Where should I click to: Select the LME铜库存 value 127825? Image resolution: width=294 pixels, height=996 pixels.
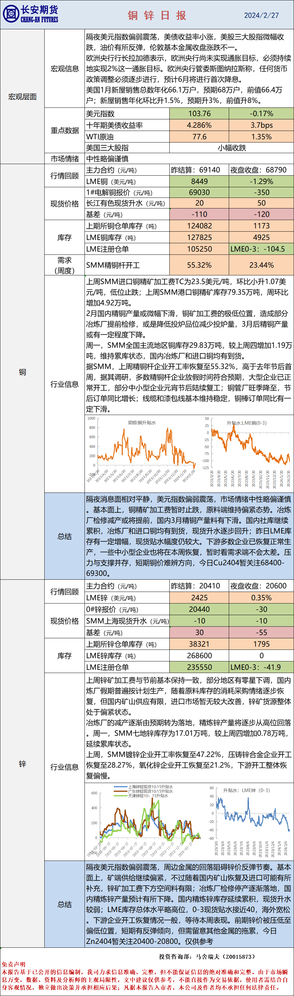[x=199, y=238]
